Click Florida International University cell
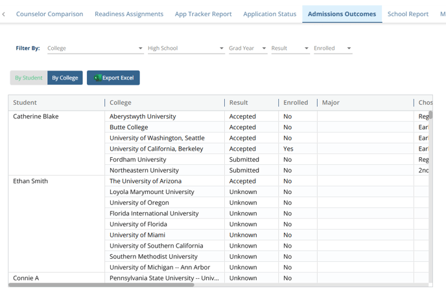Image resolution: width=446 pixels, height=291 pixels. point(165,213)
